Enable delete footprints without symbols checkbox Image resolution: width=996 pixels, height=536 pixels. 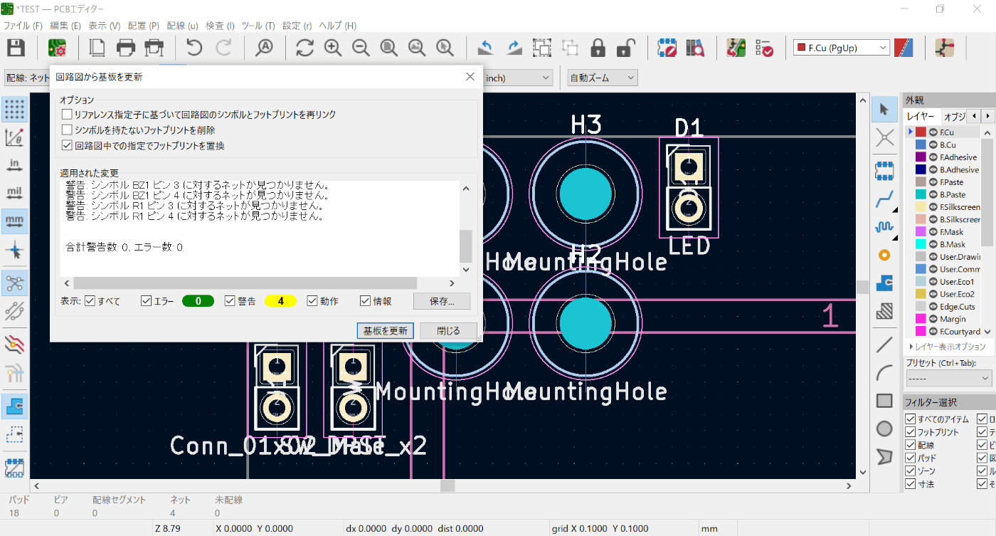click(x=67, y=130)
